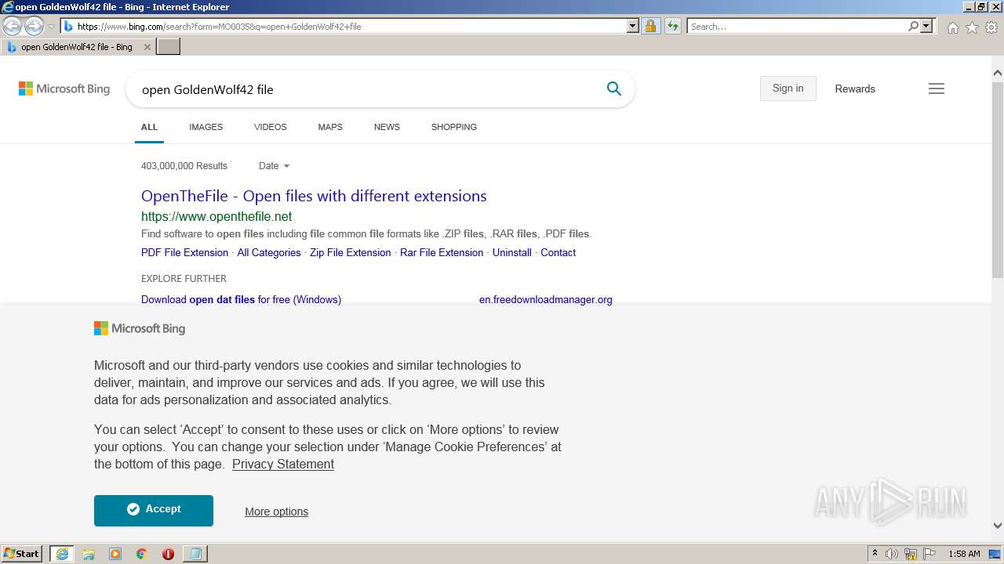
Task: Click More options in cookie banner
Action: click(276, 512)
